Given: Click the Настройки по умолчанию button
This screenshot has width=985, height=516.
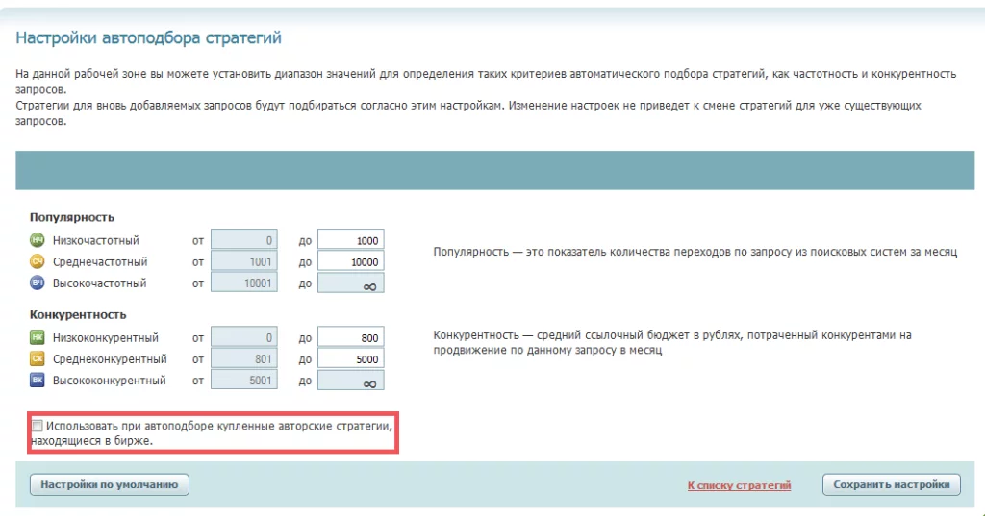Looking at the screenshot, I should click(110, 484).
